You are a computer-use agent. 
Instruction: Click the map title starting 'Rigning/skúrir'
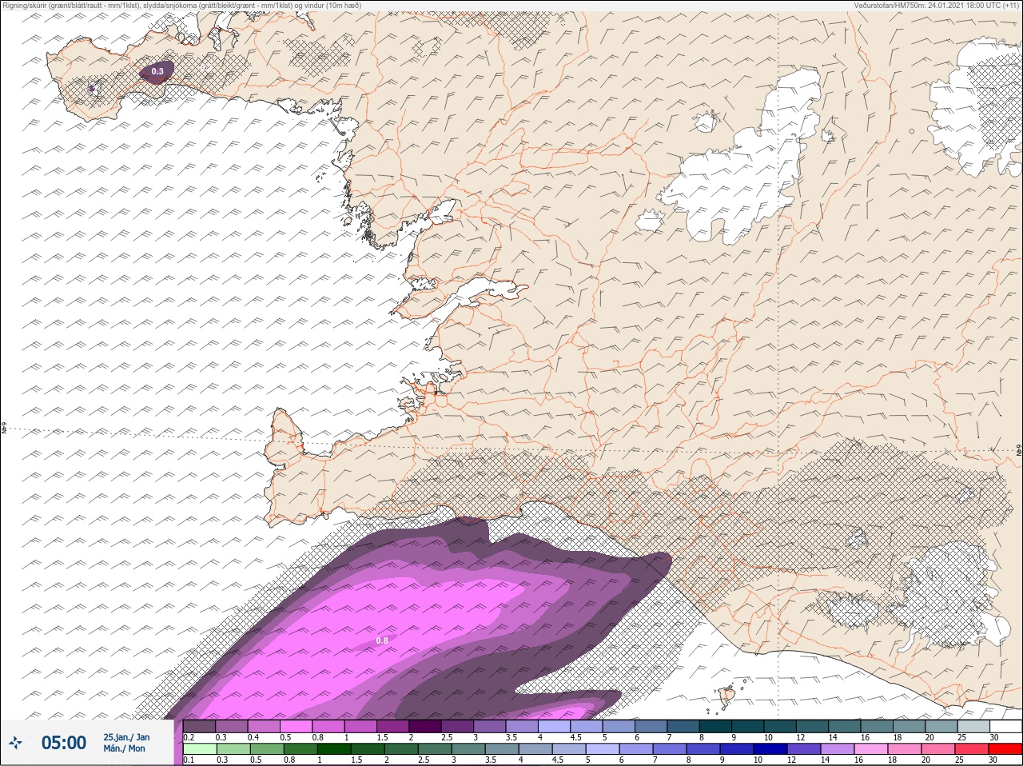(181, 6)
